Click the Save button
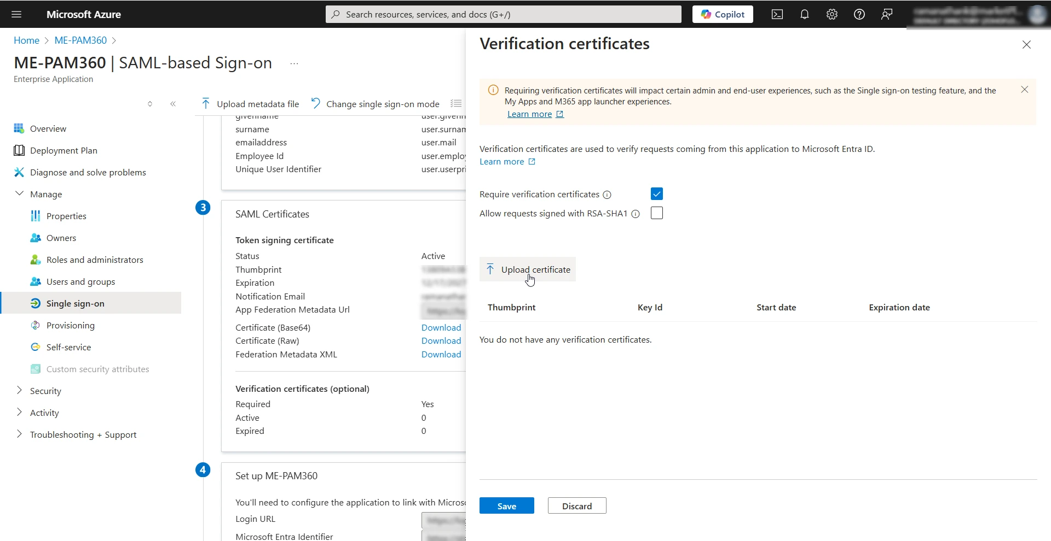1051x541 pixels. [506, 505]
